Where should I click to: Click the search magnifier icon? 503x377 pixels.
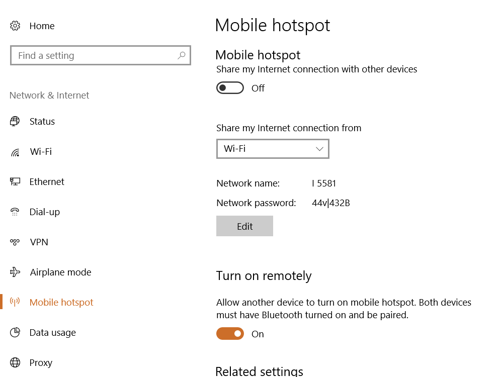pos(182,56)
